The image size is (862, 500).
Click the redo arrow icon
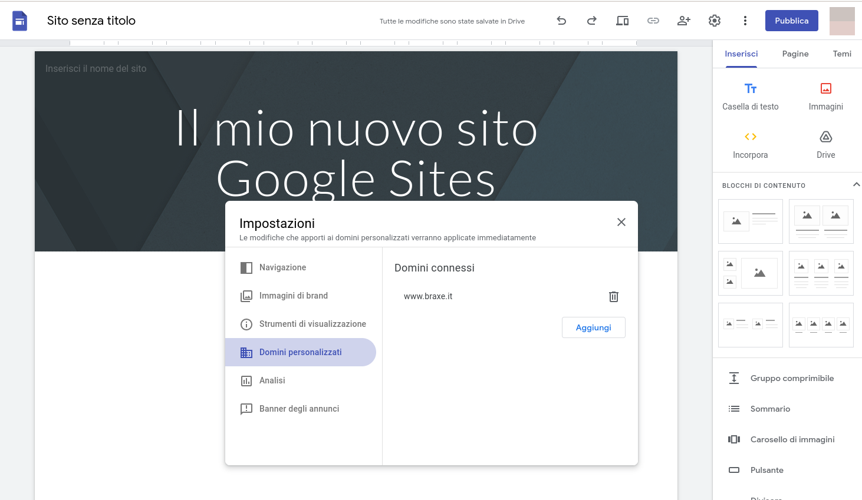tap(592, 21)
